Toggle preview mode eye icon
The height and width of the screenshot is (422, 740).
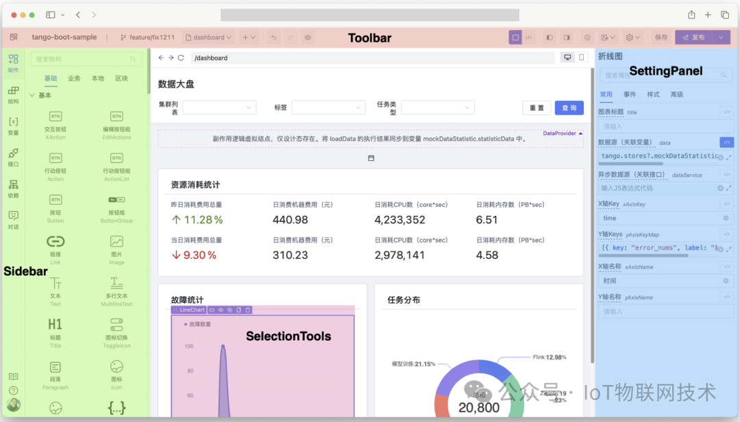pos(308,37)
